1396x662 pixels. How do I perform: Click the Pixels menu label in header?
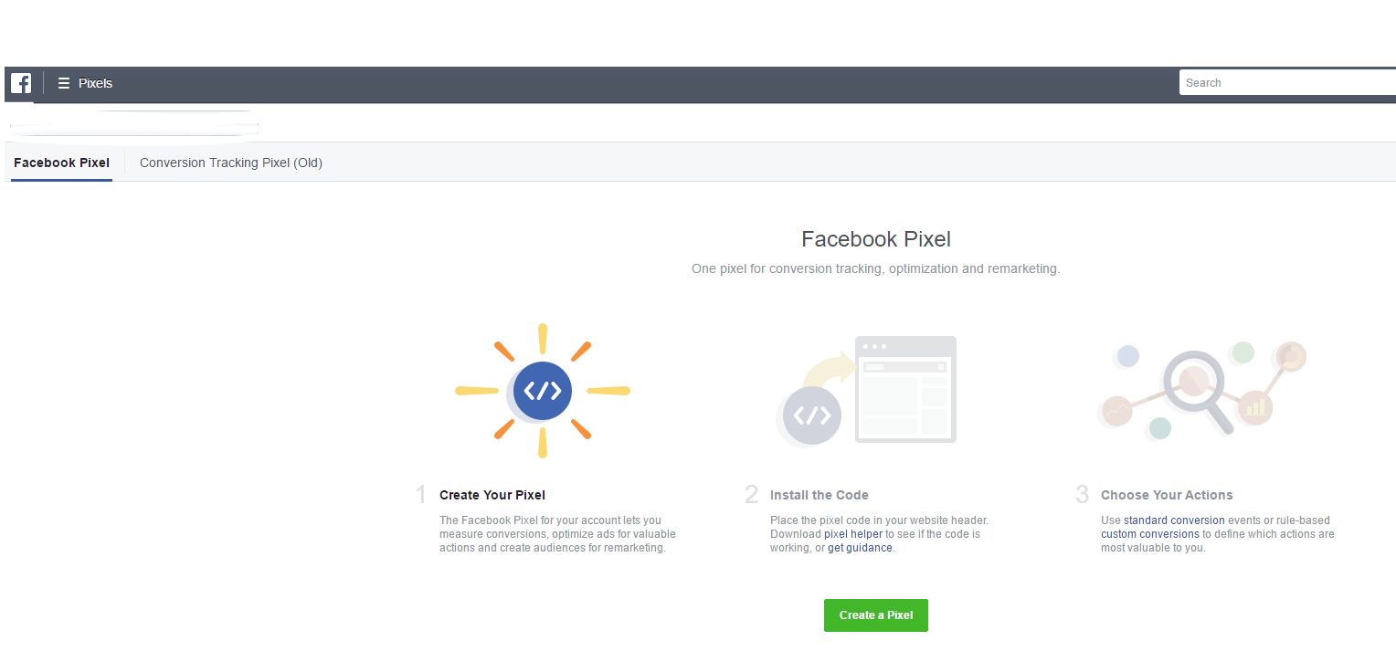(95, 83)
